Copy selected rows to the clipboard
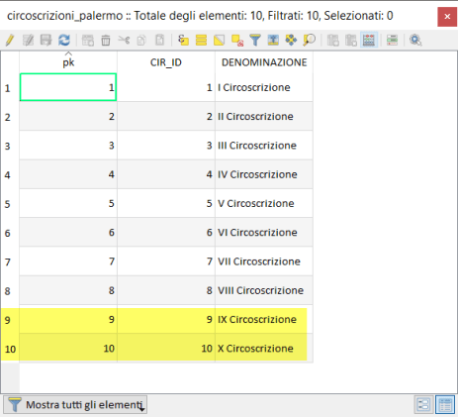This screenshot has width=458, height=417. 141,41
